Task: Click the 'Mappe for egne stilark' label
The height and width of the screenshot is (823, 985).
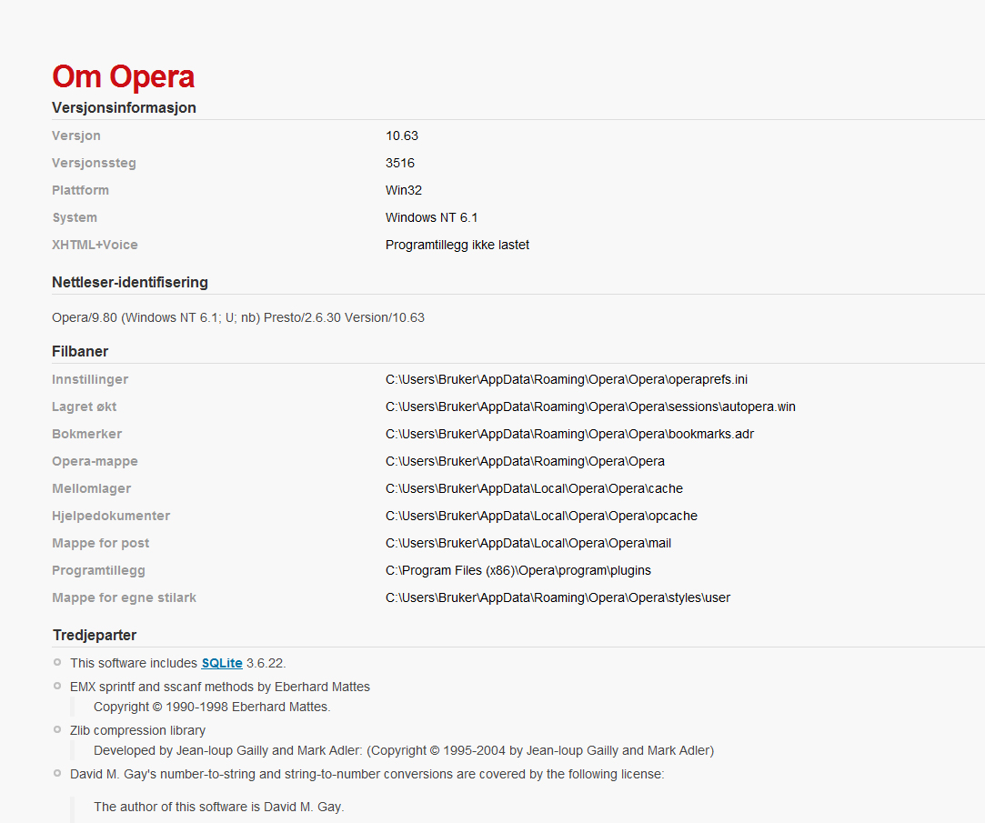Action: pos(125,597)
